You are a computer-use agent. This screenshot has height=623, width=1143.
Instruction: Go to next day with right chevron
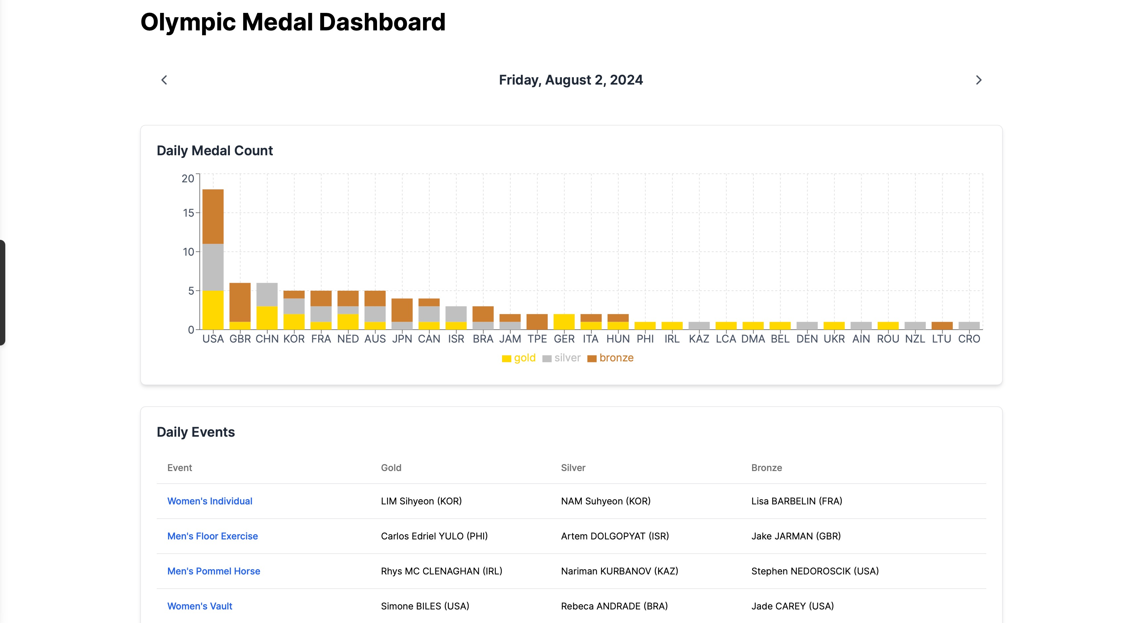(x=978, y=80)
